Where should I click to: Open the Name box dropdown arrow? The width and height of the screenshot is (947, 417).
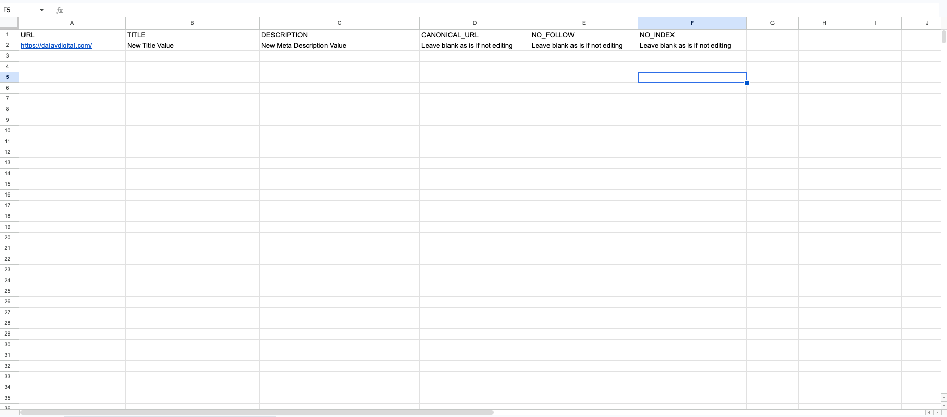click(42, 10)
